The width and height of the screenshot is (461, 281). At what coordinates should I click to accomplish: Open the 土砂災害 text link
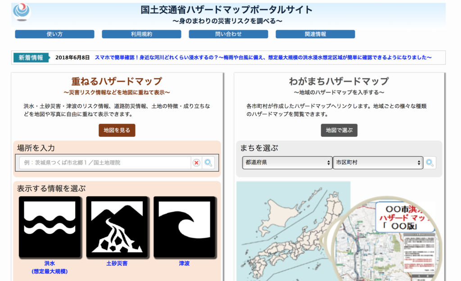pos(117,263)
